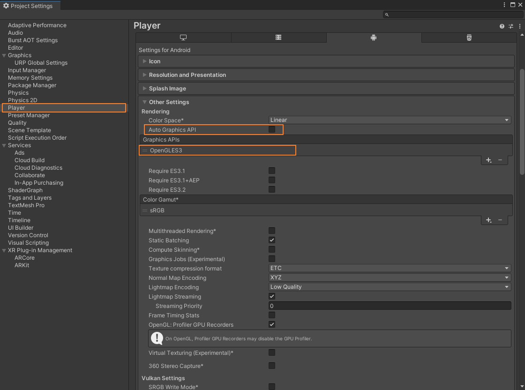Collapse the Graphics tree item arrow
Image resolution: width=525 pixels, height=390 pixels.
click(x=4, y=56)
